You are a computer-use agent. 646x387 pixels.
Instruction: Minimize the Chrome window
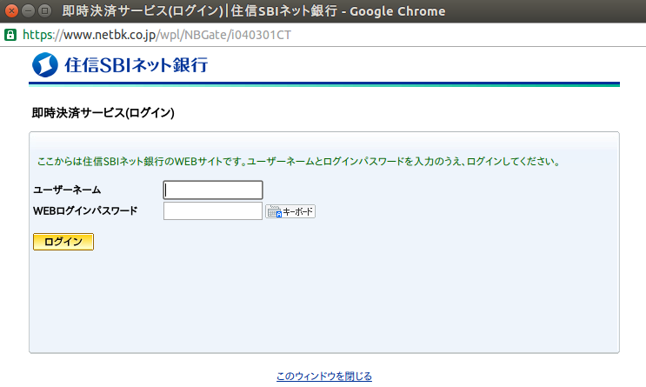pos(28,10)
